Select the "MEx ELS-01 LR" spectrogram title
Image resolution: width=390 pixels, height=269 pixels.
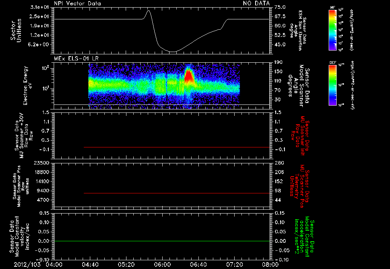coord(76,59)
